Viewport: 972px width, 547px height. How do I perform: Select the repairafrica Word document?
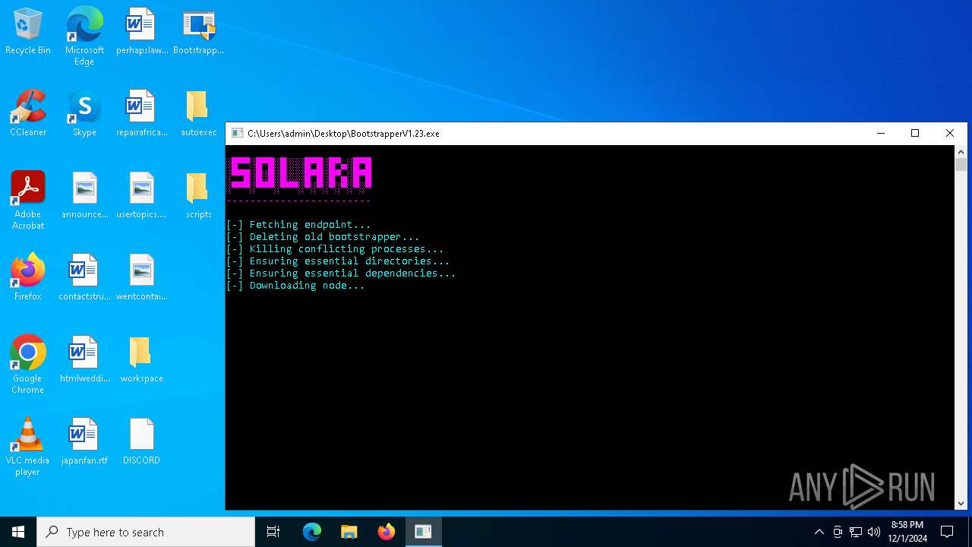click(x=141, y=114)
